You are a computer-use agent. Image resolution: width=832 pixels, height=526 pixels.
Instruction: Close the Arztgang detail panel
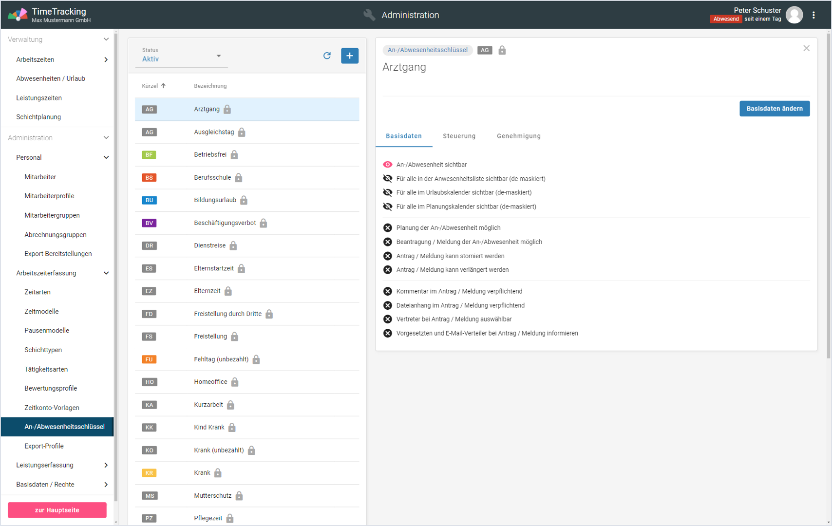(x=806, y=48)
